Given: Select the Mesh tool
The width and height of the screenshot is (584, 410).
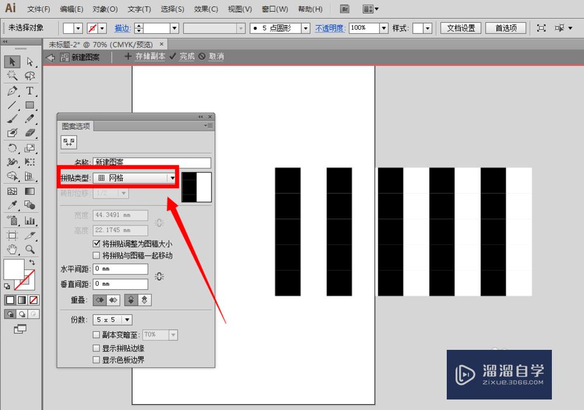Looking at the screenshot, I should pyautogui.click(x=12, y=192).
